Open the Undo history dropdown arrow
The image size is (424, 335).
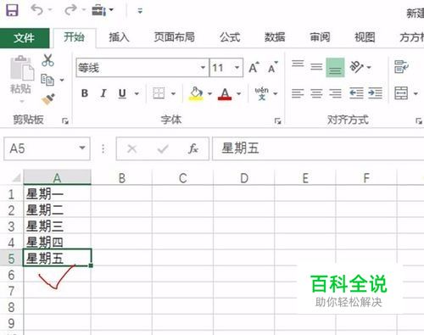[50, 10]
